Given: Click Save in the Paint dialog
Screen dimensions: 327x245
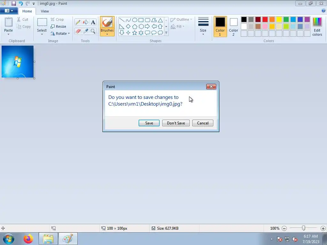Looking at the screenshot, I should pos(149,123).
